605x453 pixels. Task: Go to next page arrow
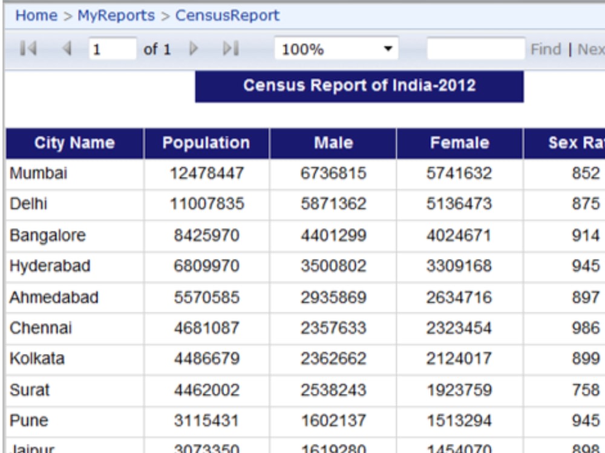(x=194, y=49)
